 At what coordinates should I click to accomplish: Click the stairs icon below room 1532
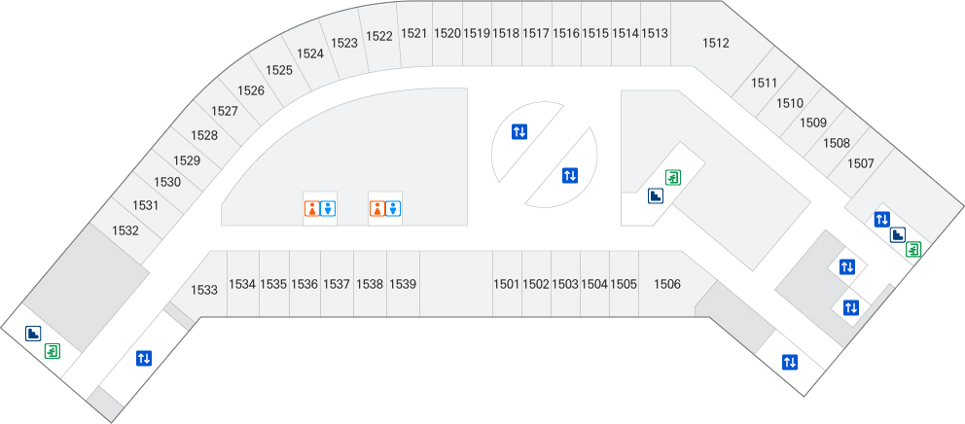[x=34, y=334]
